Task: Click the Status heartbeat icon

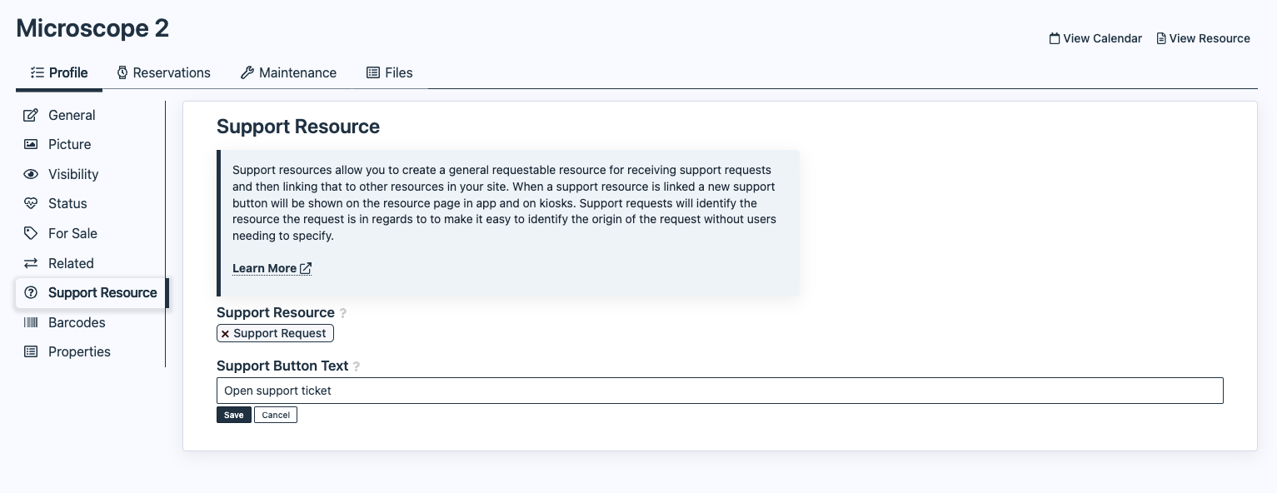Action: coord(31,203)
